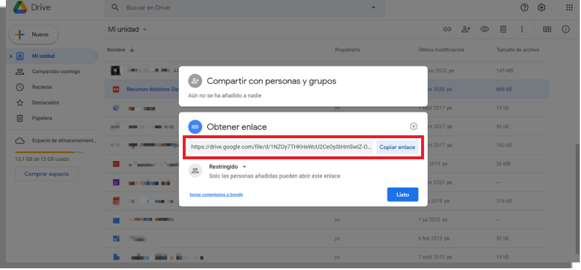Click the 1 jul 2020 date cell
This screenshot has width=581, height=270.
[433, 220]
